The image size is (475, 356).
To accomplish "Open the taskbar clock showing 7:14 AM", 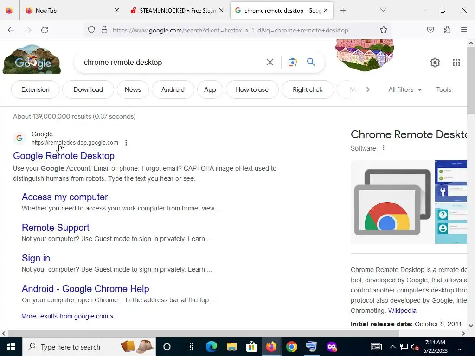I will point(435,347).
